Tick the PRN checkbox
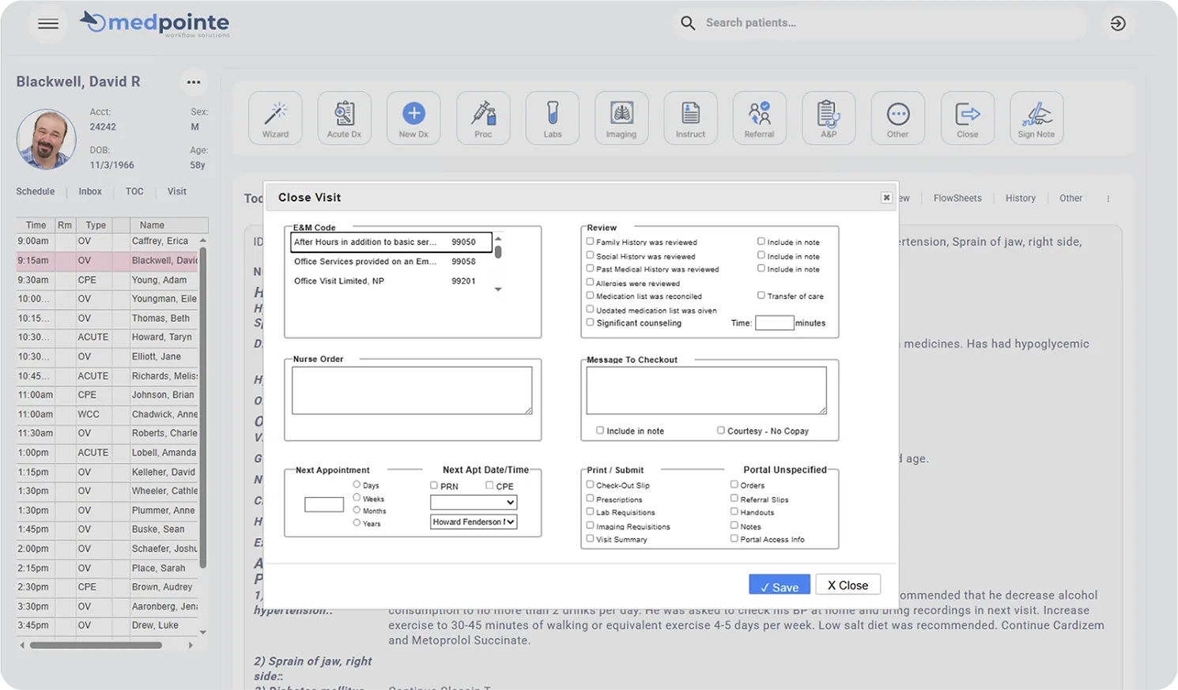 point(434,485)
